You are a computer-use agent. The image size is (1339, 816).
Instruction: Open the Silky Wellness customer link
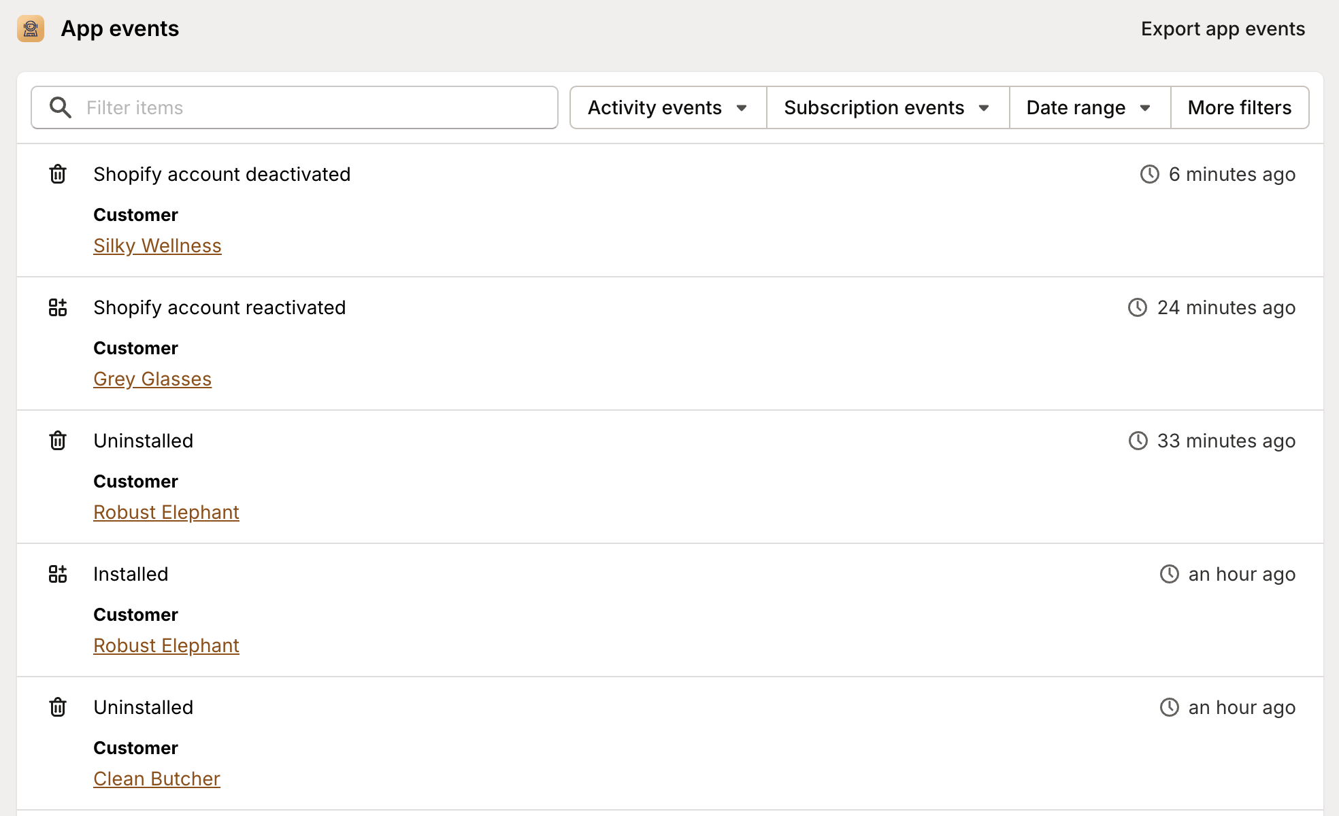(157, 245)
